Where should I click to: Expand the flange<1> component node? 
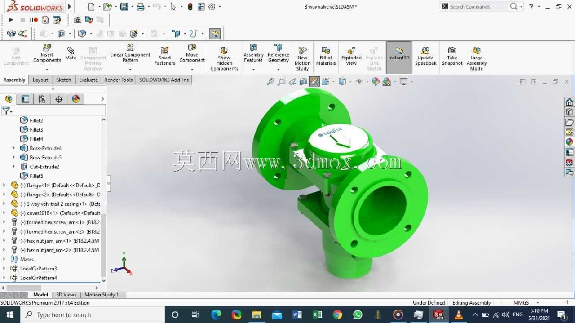(4, 185)
